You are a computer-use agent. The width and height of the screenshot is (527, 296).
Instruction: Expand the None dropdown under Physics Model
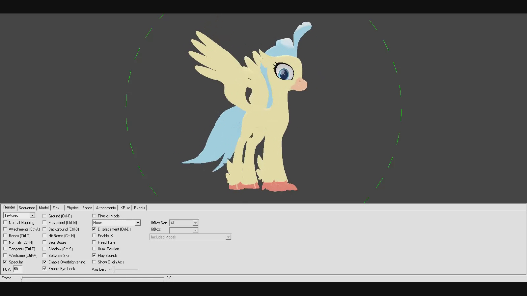point(138,223)
